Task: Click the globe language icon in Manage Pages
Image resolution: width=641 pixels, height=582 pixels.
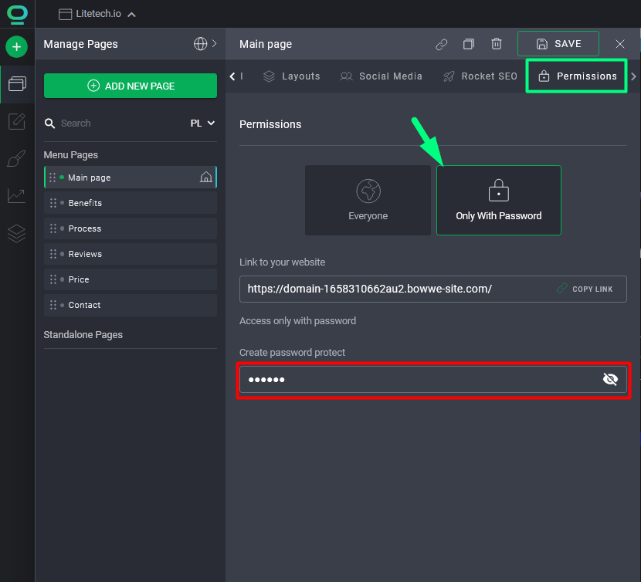Action: point(200,44)
